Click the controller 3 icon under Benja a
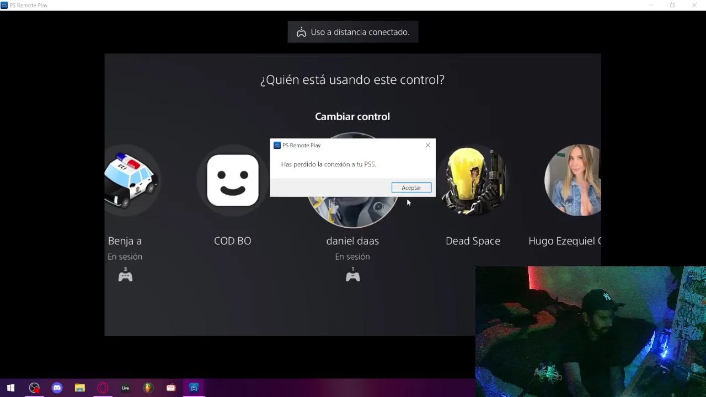The height and width of the screenshot is (397, 706). point(125,275)
